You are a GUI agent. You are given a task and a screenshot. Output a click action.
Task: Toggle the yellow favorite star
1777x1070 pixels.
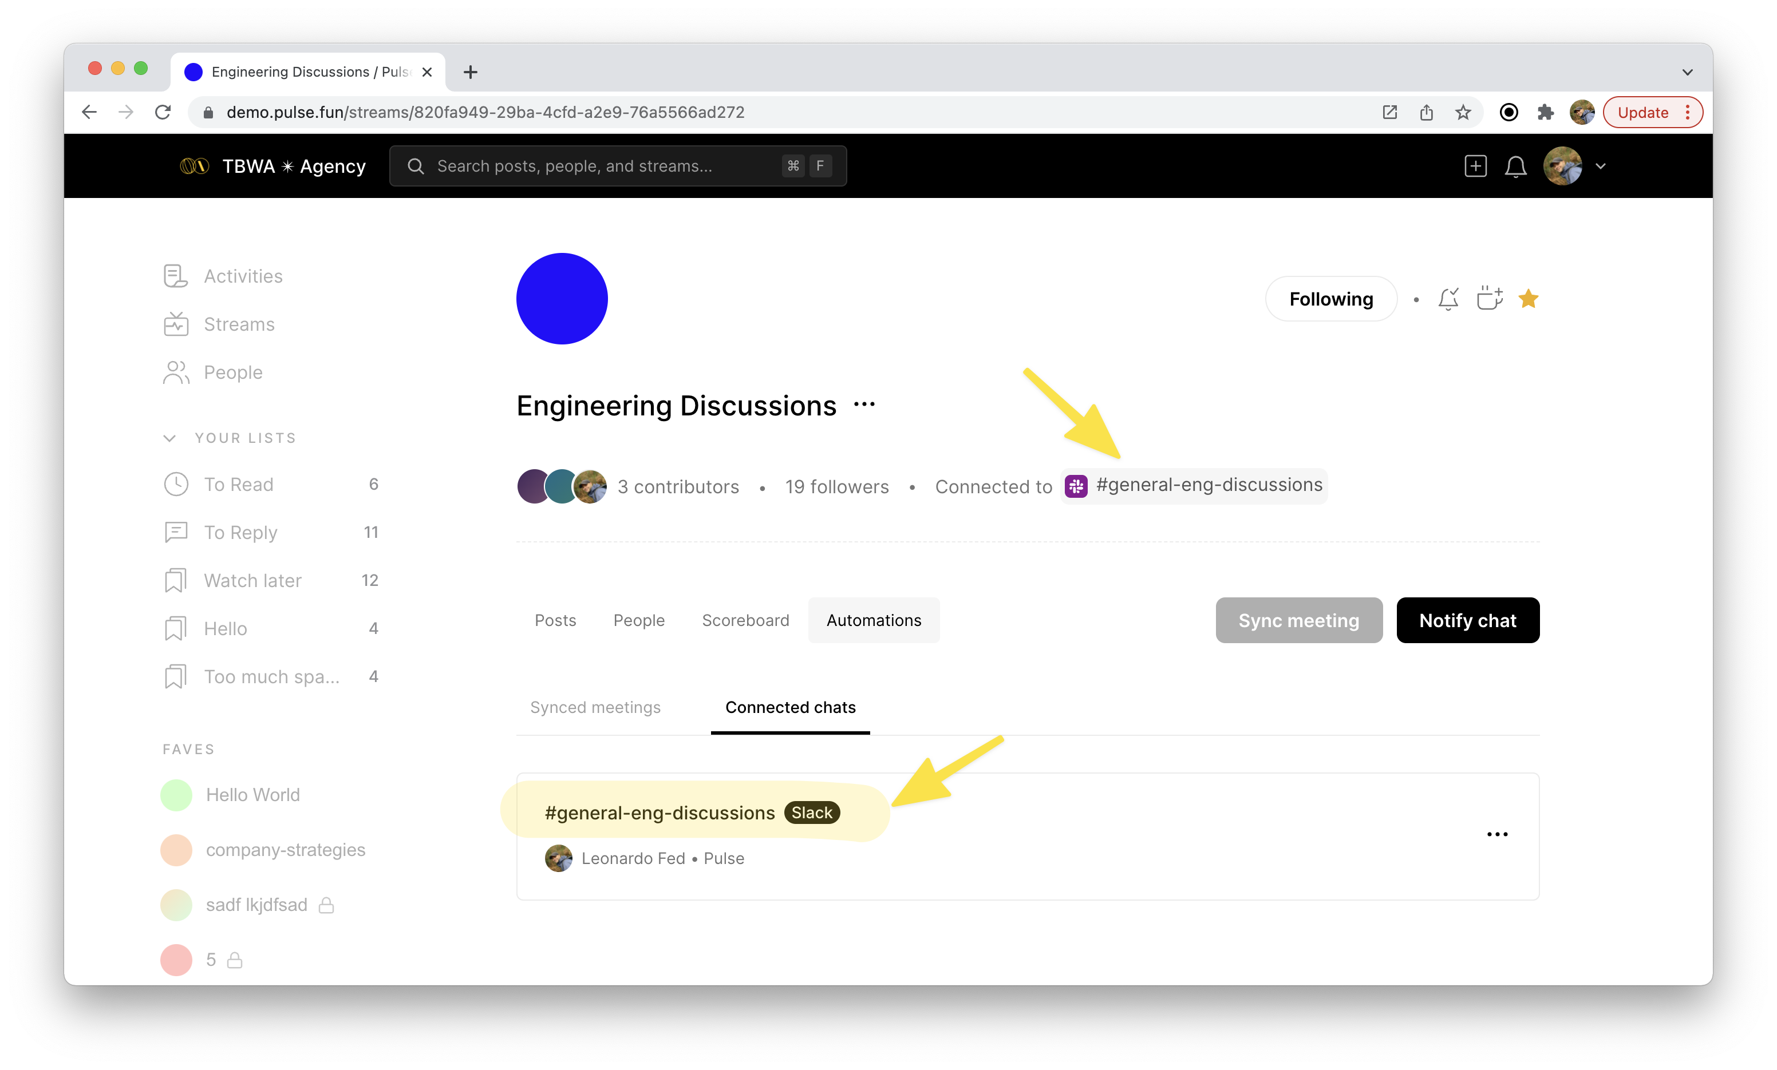pyautogui.click(x=1528, y=299)
